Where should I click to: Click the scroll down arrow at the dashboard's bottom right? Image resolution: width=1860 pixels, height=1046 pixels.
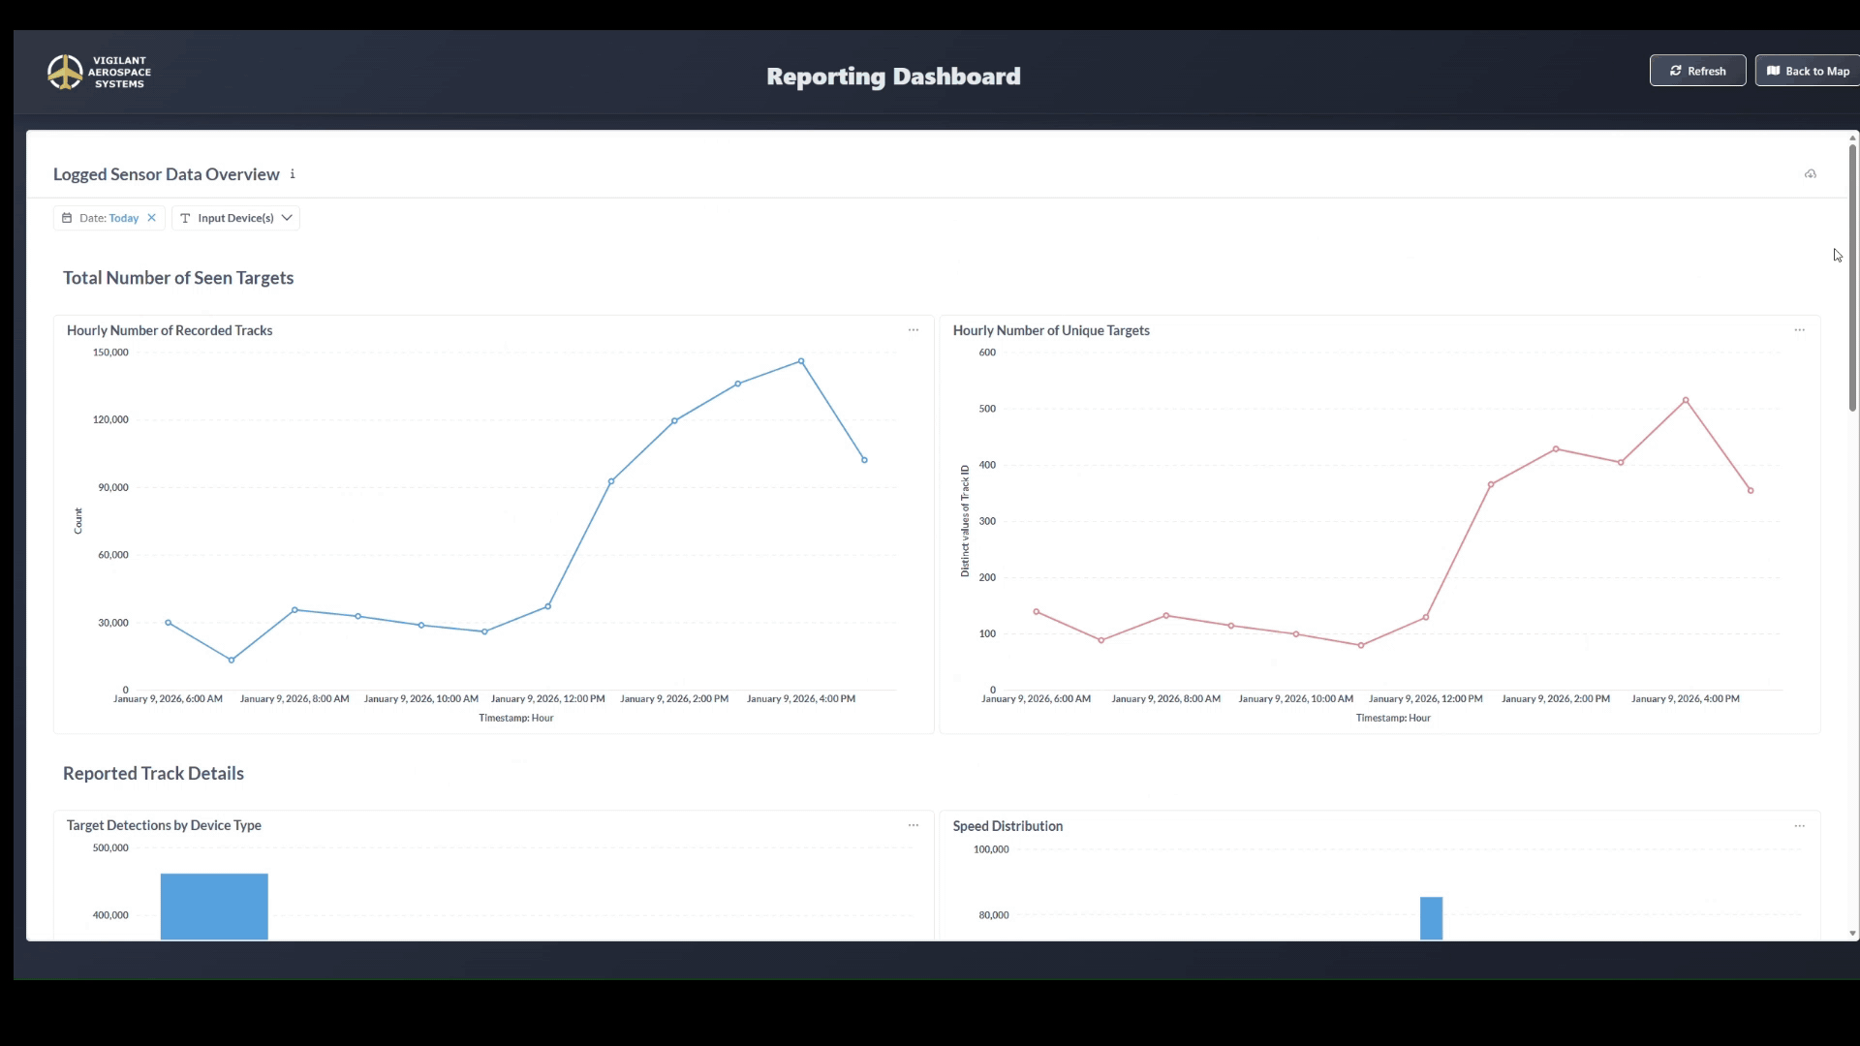pos(1852,934)
